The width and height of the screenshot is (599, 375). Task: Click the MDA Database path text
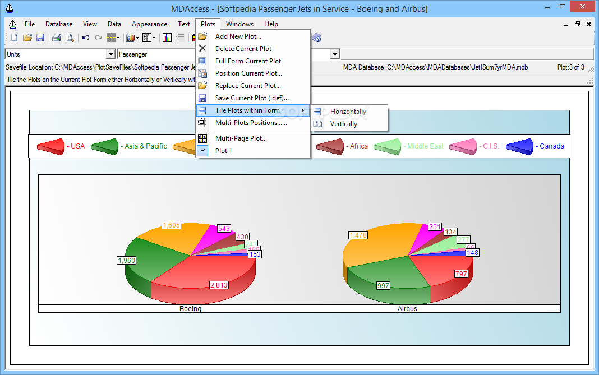(x=435, y=67)
